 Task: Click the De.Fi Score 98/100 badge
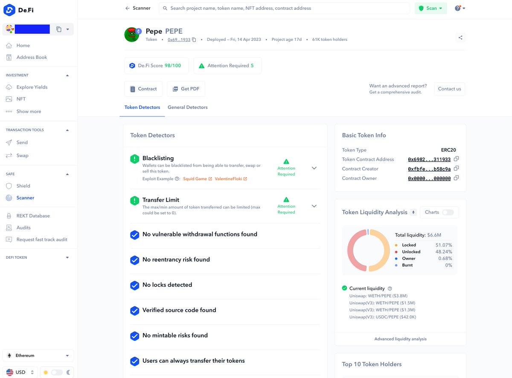(x=156, y=66)
